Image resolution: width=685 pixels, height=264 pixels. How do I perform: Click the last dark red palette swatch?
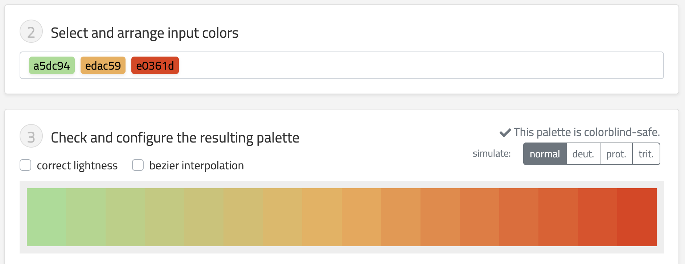[637, 217]
